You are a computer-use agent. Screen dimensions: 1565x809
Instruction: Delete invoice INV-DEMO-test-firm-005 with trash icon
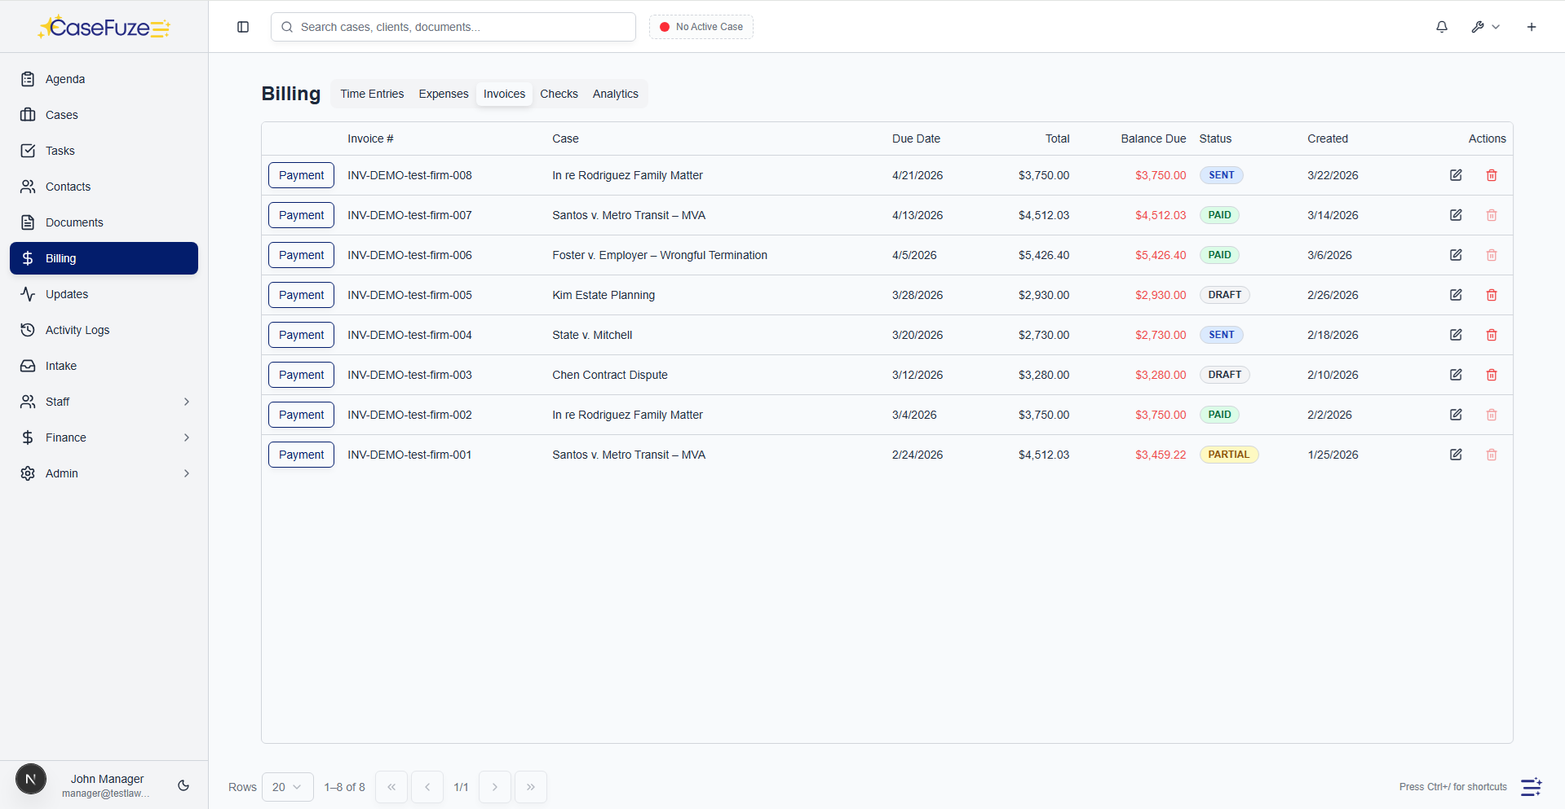(x=1492, y=295)
